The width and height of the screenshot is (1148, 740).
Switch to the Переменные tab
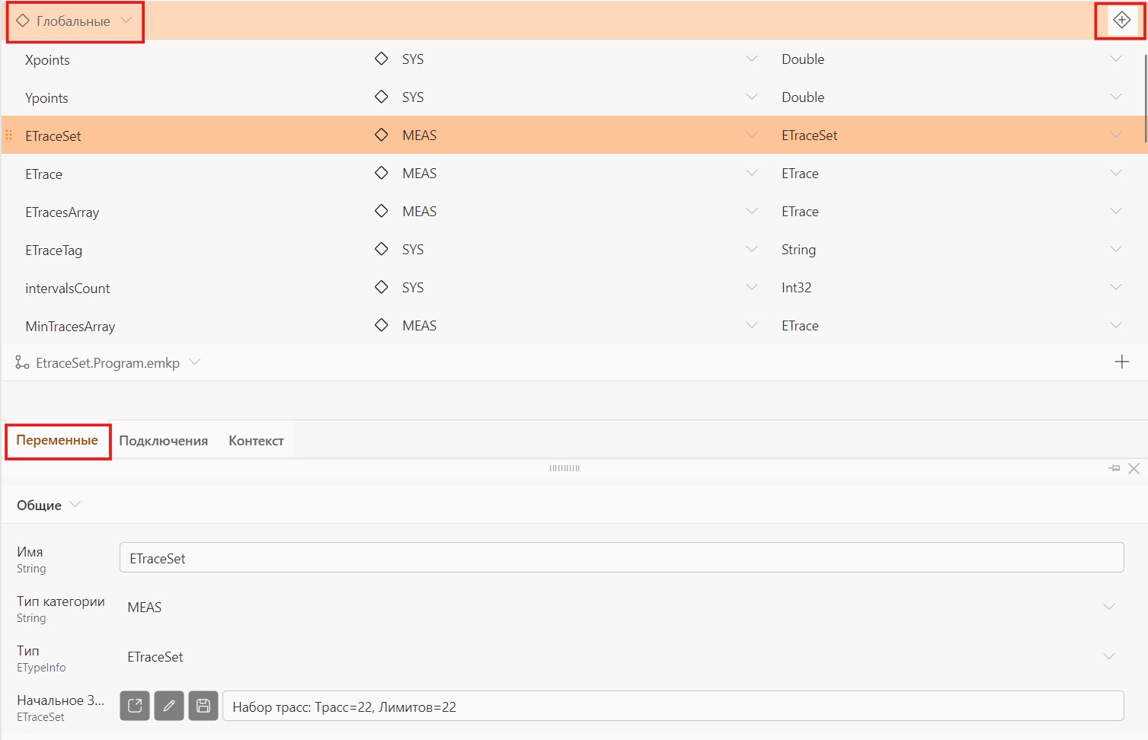pos(57,440)
